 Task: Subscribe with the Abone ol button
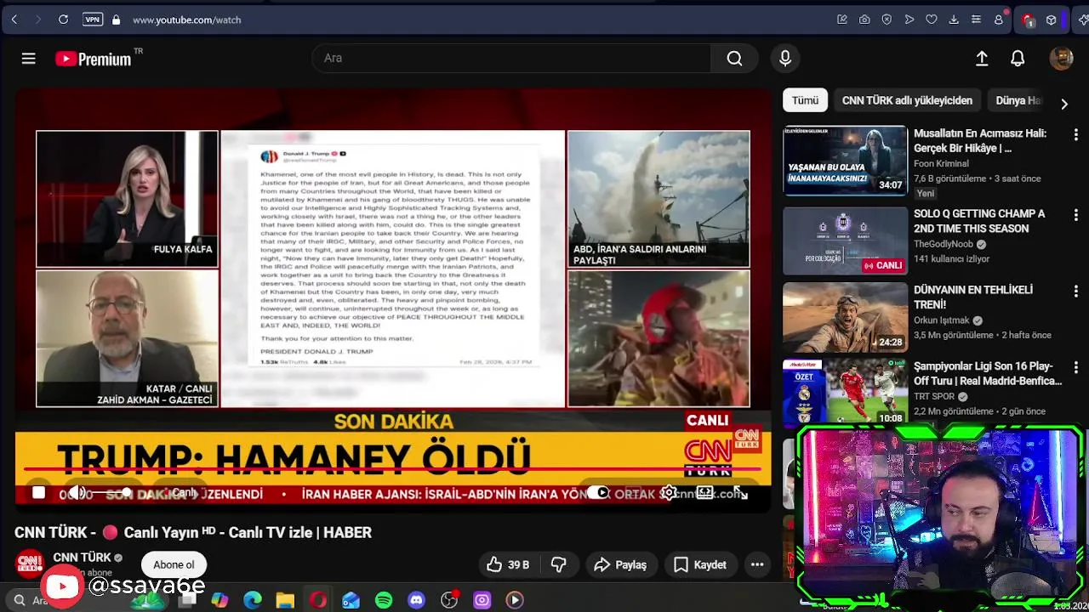tap(174, 564)
